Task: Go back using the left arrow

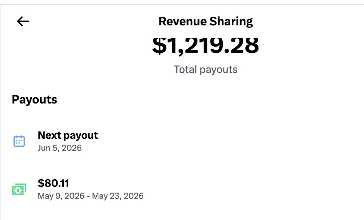Action: (23, 21)
